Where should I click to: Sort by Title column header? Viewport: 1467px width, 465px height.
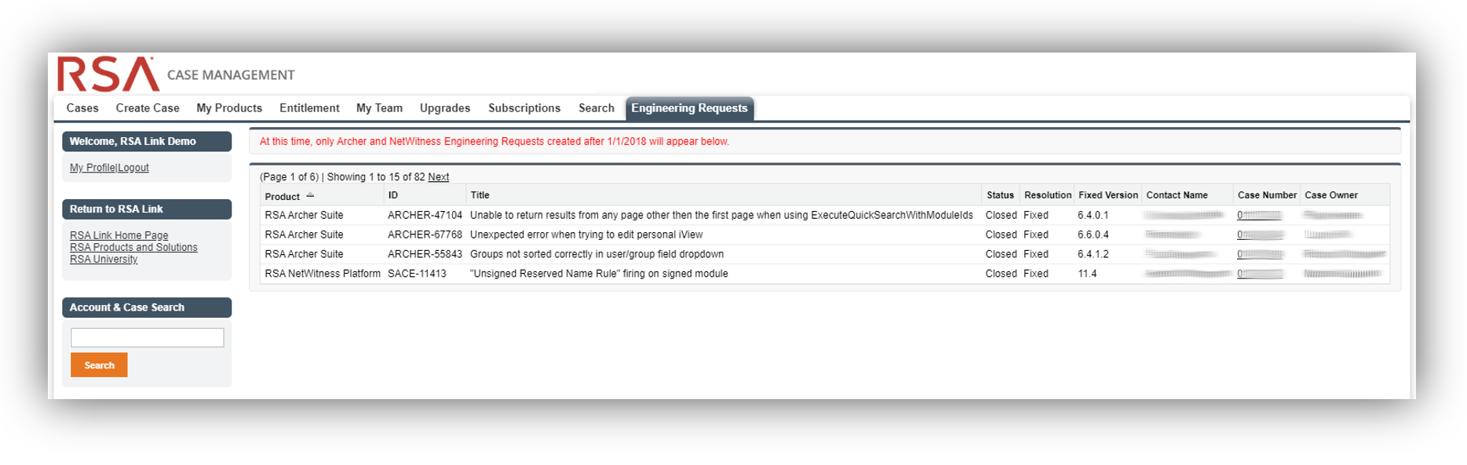click(480, 195)
